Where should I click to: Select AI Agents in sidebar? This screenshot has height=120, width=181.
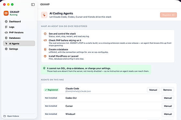19,43
